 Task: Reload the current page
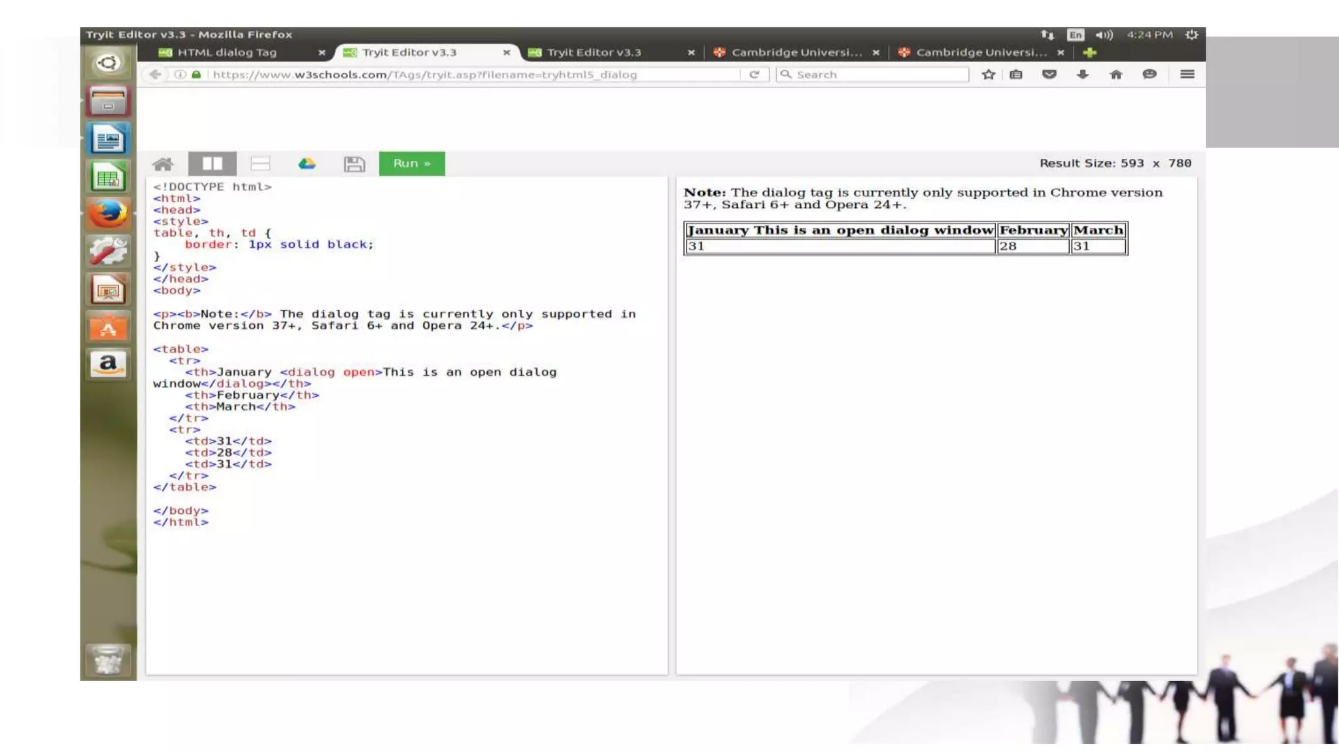(x=754, y=75)
